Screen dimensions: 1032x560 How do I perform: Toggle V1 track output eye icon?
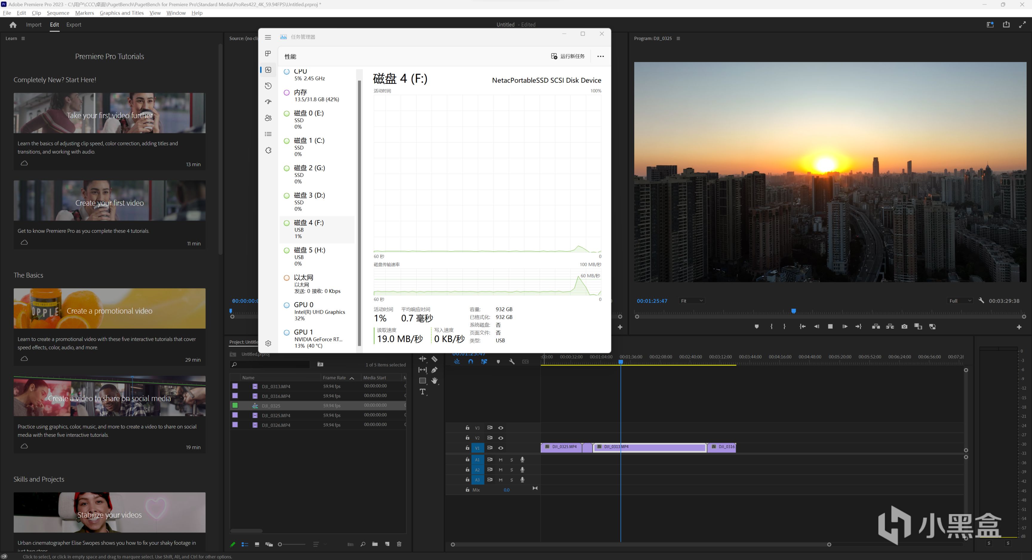click(x=501, y=448)
